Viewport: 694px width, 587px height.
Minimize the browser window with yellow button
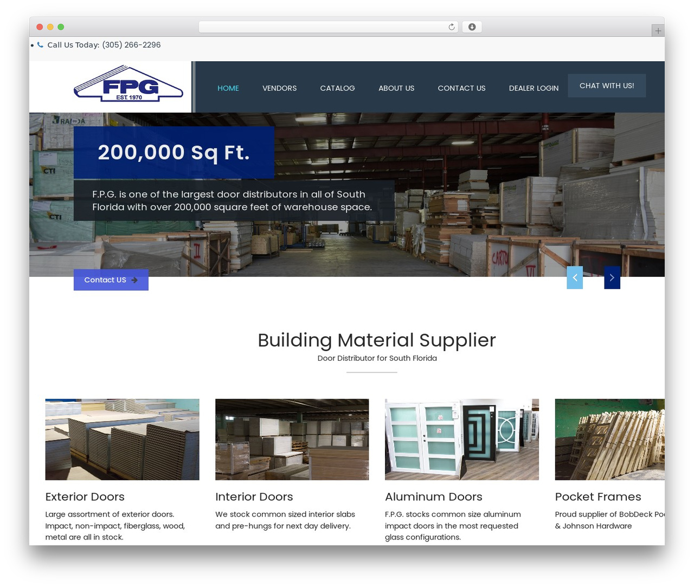[50, 27]
